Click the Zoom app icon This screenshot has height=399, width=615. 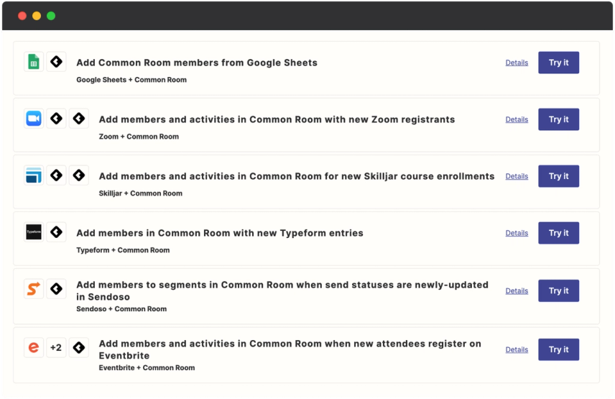tap(33, 119)
